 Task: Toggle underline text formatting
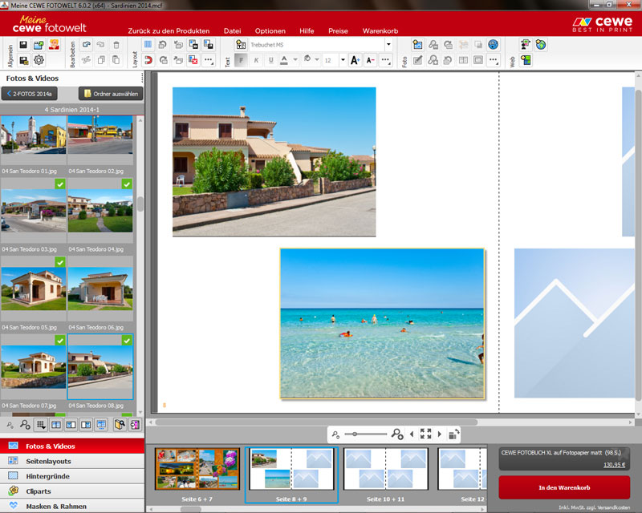pos(270,60)
